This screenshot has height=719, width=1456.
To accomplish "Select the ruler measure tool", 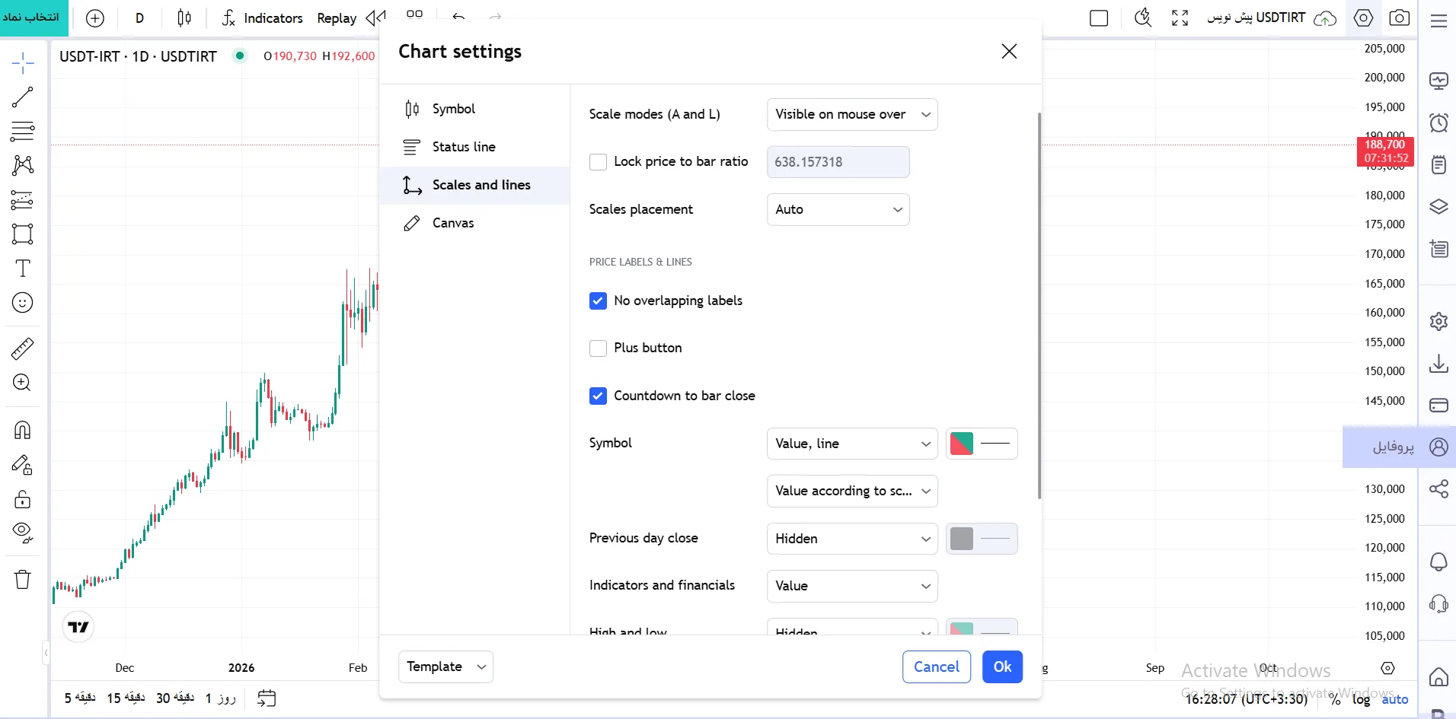I will coord(22,349).
